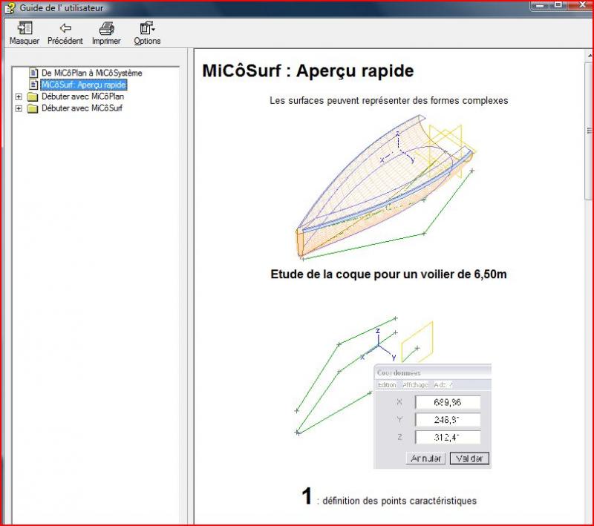Click the Masquer toolbar icon
This screenshot has width=594, height=526.
25,33
